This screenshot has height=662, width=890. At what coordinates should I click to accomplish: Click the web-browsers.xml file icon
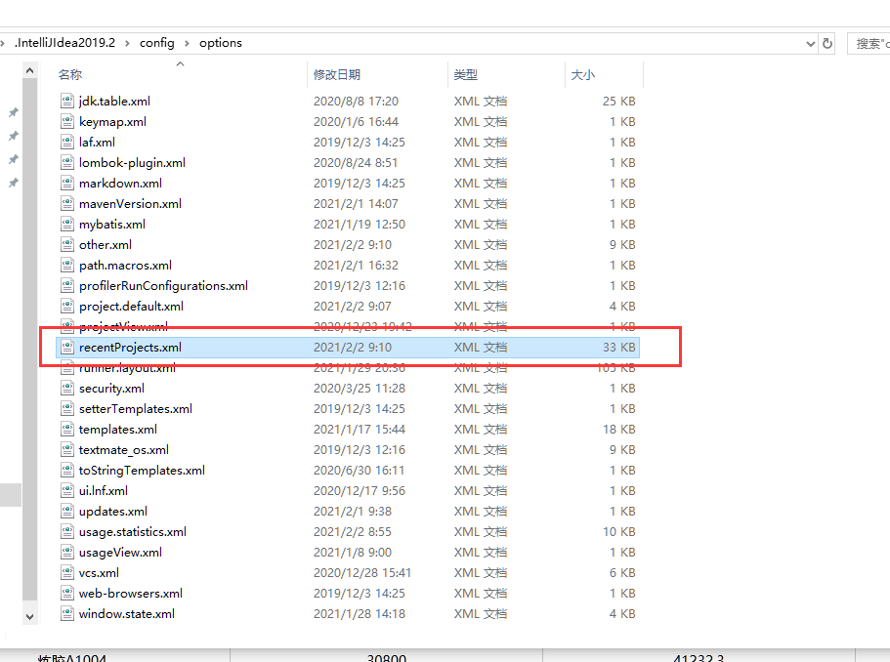click(67, 594)
